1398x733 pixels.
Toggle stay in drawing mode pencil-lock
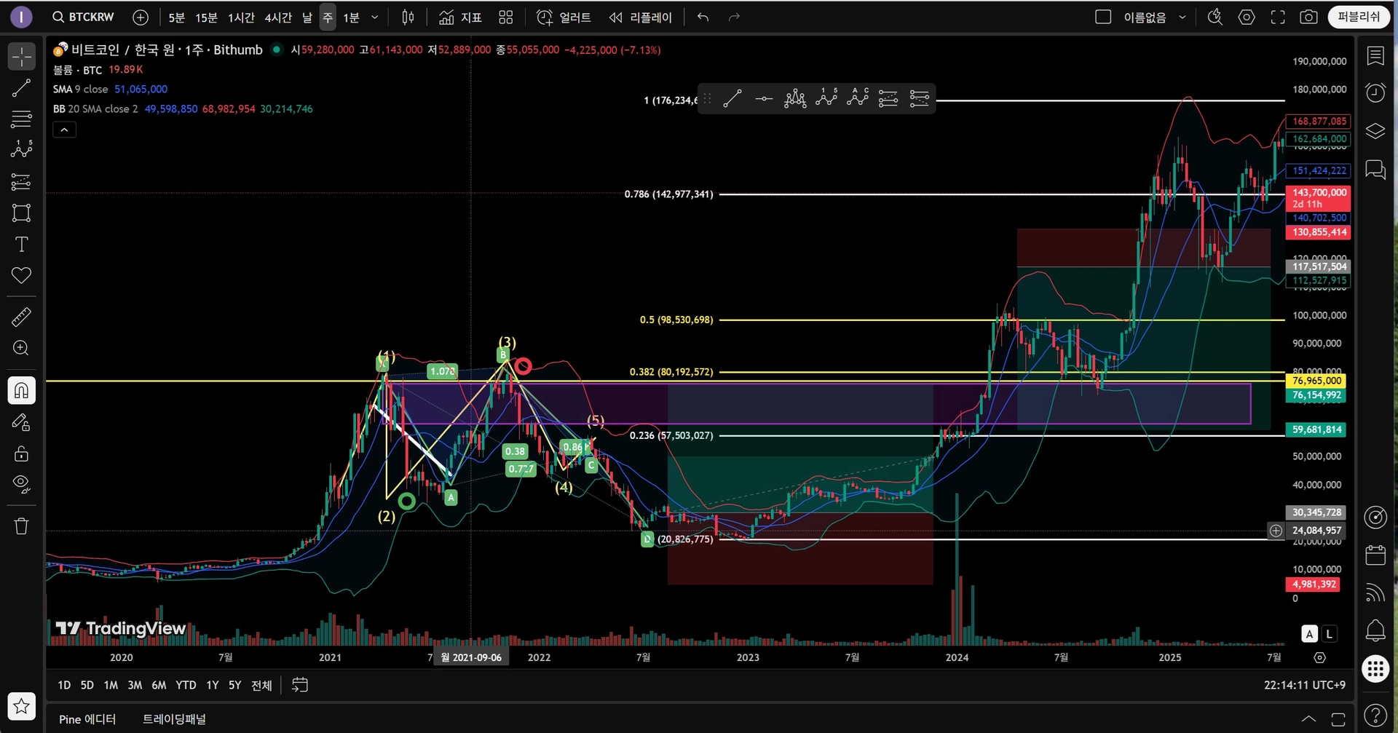click(22, 422)
